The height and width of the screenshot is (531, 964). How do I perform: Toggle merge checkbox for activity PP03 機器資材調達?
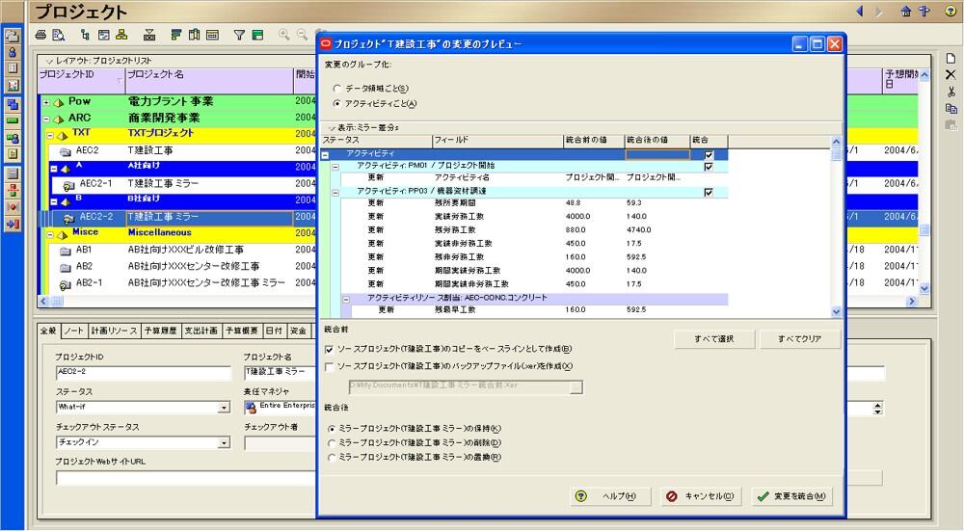(x=709, y=193)
